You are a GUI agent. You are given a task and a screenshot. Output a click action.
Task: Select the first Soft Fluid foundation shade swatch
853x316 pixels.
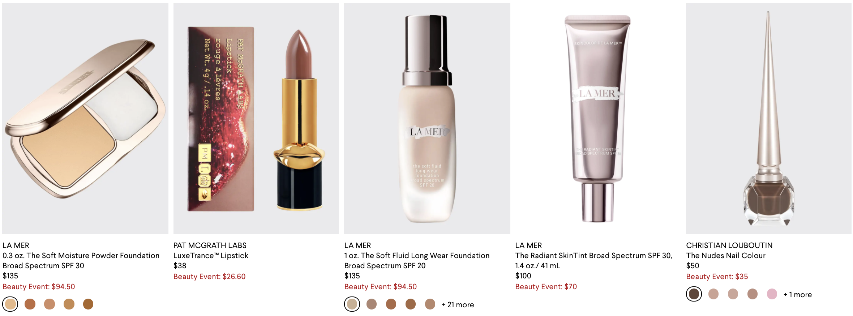(x=352, y=304)
